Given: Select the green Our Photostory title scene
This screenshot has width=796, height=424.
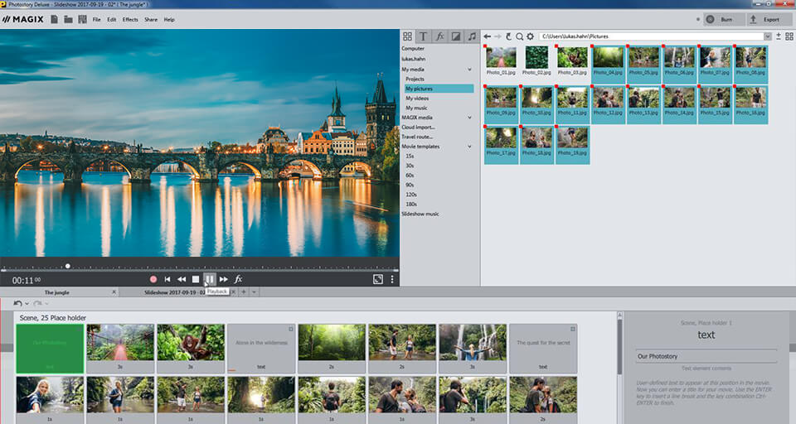Looking at the screenshot, I should coord(50,349).
